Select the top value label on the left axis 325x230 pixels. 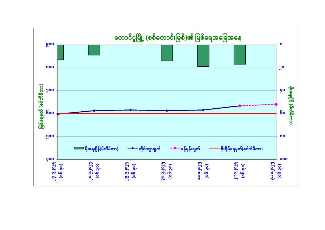[50, 44]
